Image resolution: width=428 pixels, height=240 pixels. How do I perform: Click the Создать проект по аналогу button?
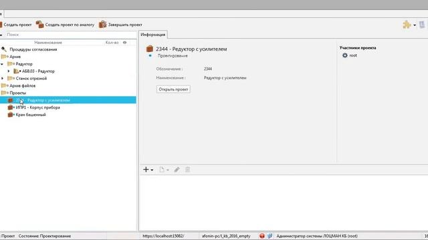(x=65, y=25)
